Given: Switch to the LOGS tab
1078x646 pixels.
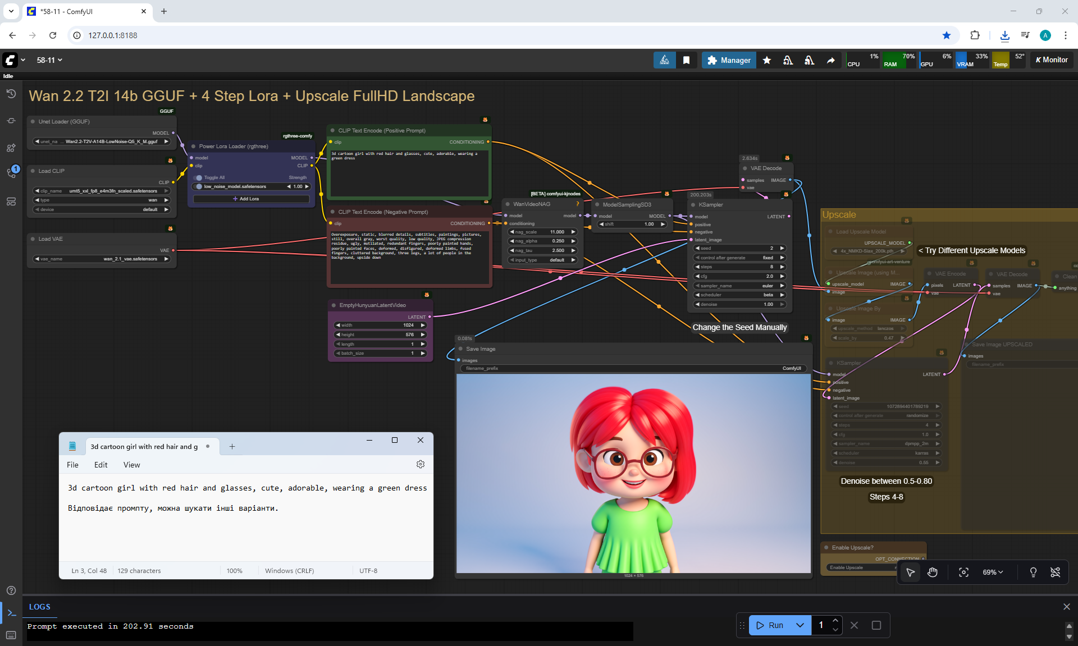Looking at the screenshot, I should (x=40, y=607).
